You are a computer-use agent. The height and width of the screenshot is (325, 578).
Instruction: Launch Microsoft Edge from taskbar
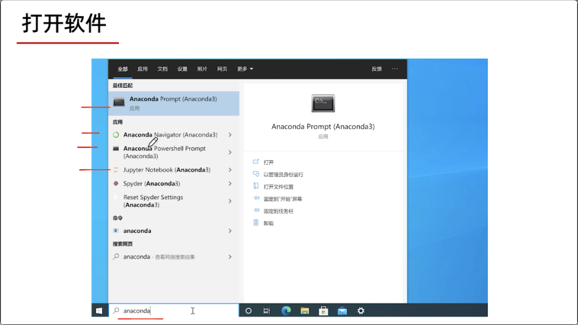pos(286,311)
